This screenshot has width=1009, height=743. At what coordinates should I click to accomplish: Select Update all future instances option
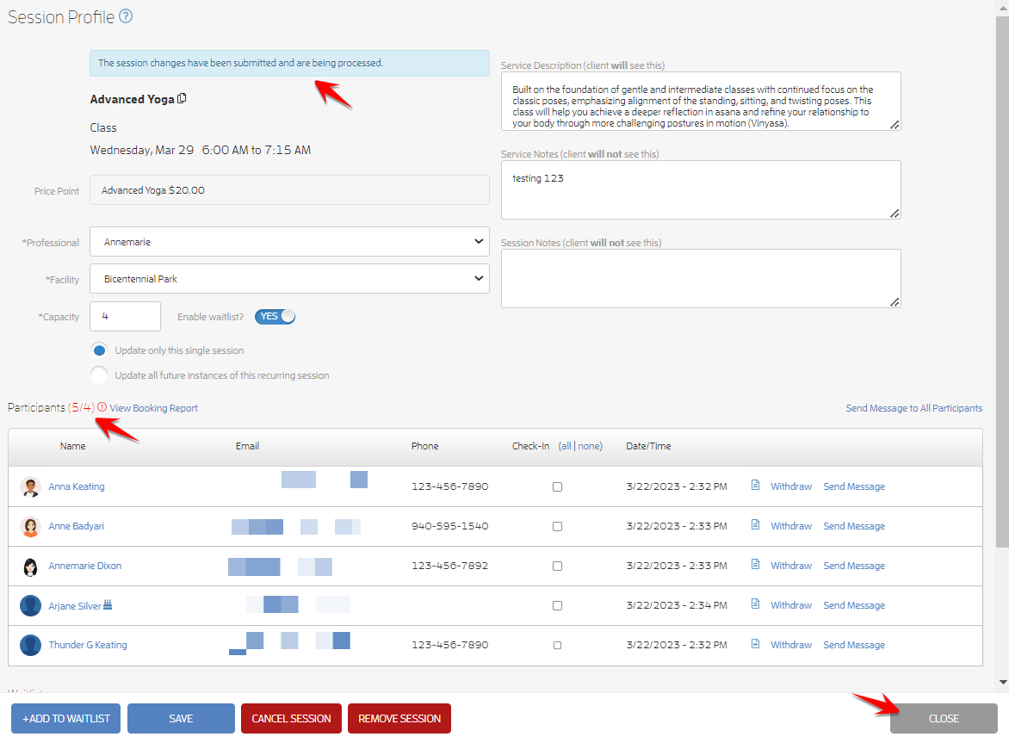[x=99, y=375]
